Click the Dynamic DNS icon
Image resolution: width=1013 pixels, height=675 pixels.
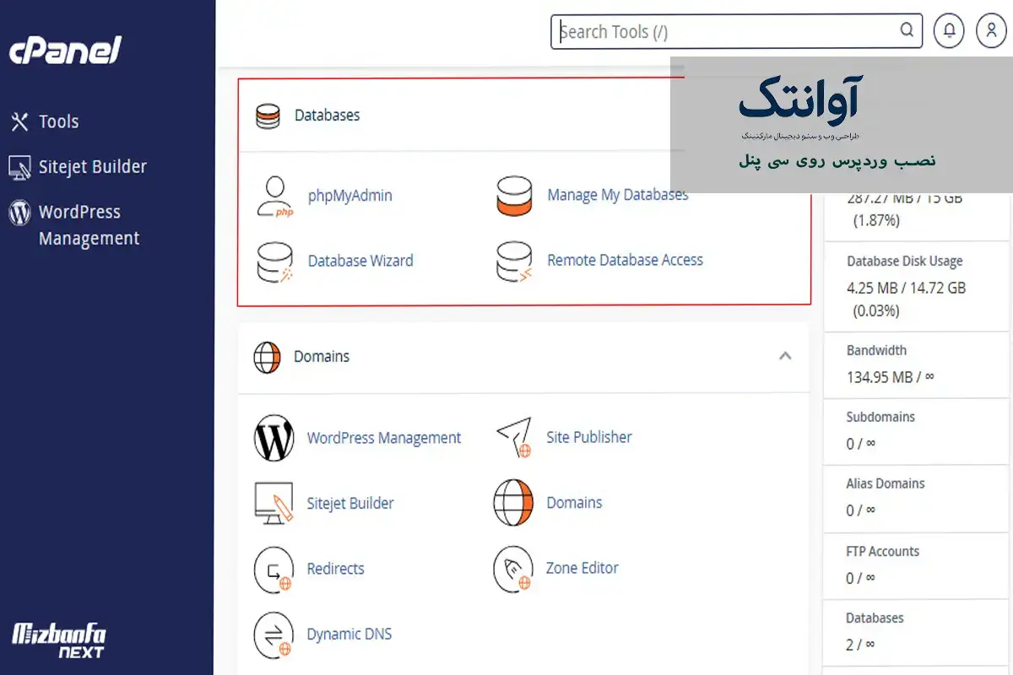pos(274,634)
